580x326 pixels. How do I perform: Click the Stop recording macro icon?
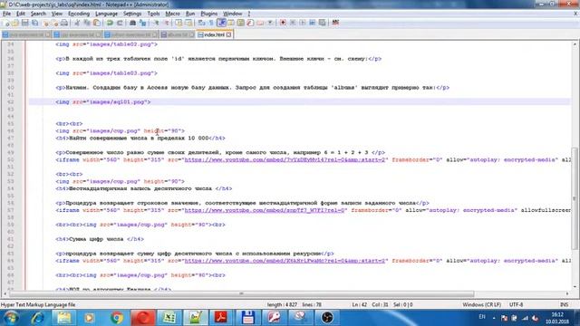tap(293, 23)
